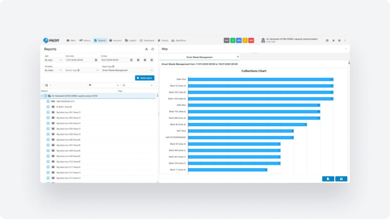
Task: Go to the Dashboard menu item
Action: [147, 40]
